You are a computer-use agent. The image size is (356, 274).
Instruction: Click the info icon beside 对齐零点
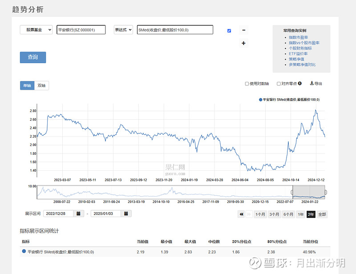coord(300,84)
